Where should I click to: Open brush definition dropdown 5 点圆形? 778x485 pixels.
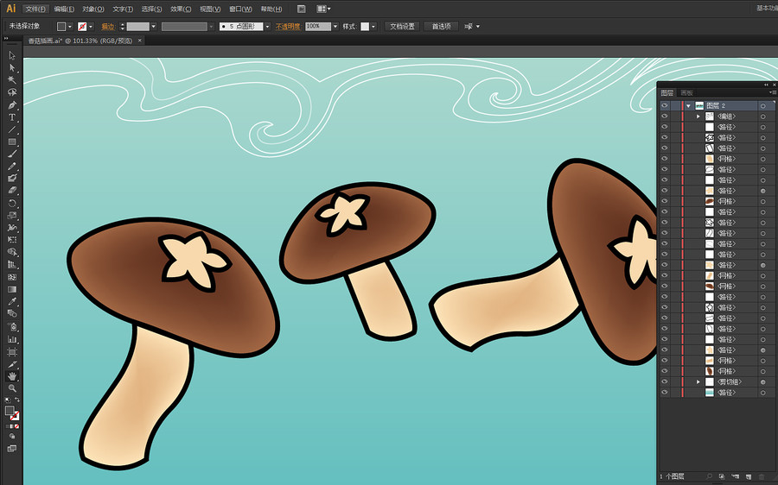(x=267, y=27)
